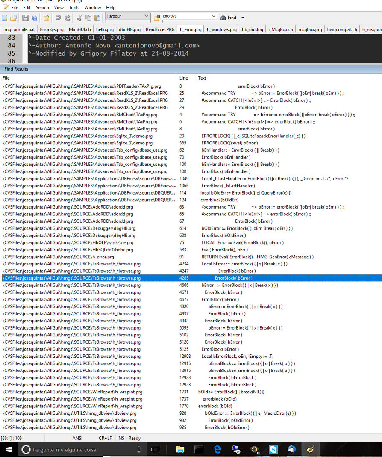Image resolution: width=382 pixels, height=457 pixels.
Task: Switch to the i_MsgBox.ch tab
Action: point(281,29)
